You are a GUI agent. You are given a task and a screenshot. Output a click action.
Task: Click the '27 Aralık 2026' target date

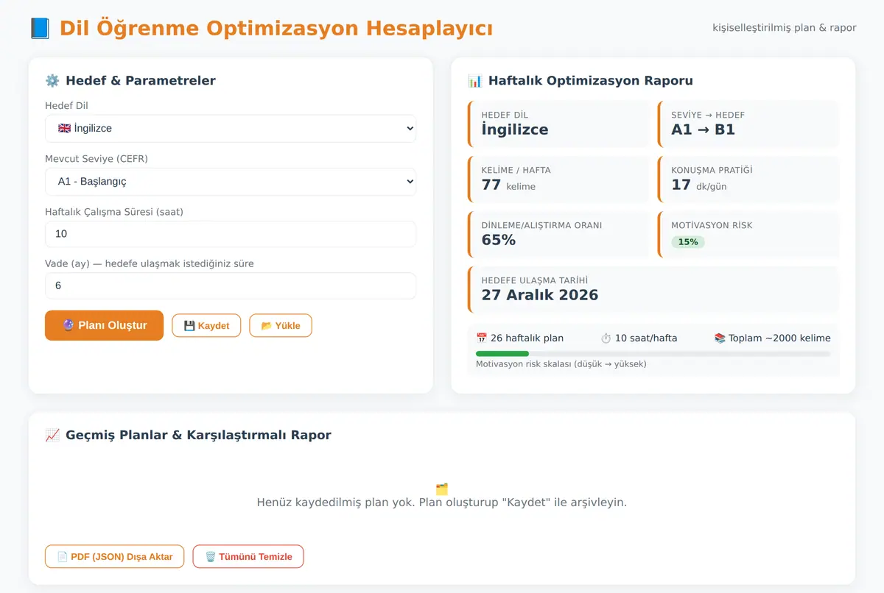[540, 296]
